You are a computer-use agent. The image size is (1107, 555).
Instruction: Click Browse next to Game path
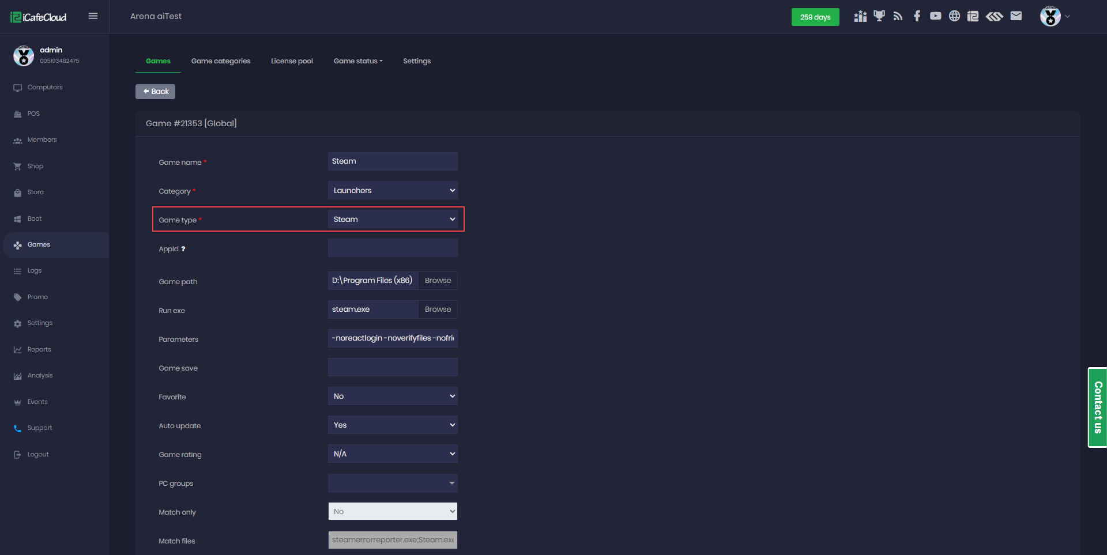(438, 281)
